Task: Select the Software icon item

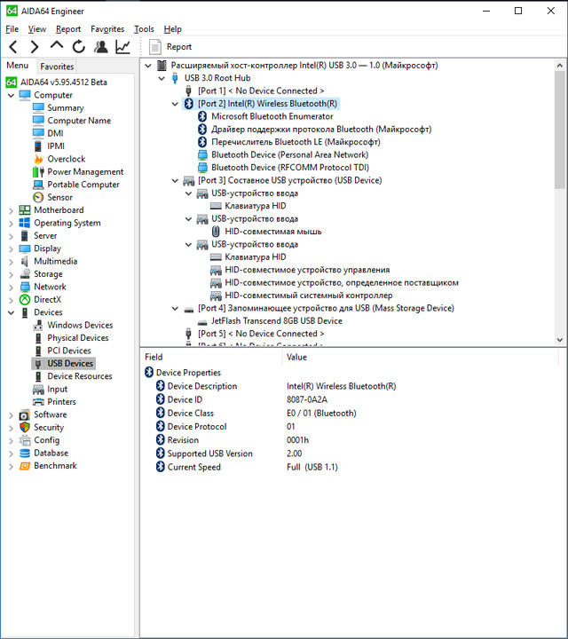Action: (25, 414)
